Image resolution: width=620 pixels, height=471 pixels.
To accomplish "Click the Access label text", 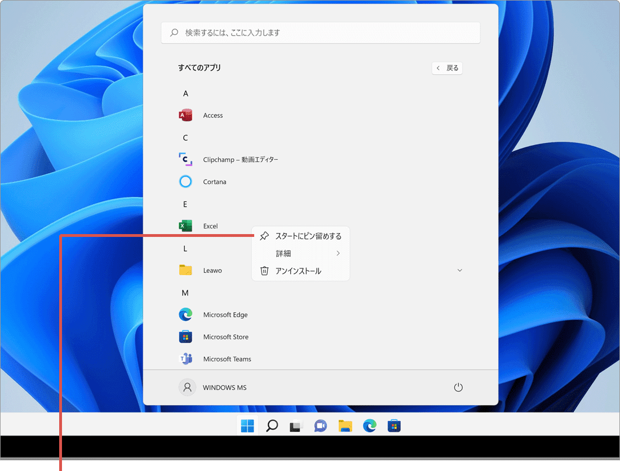I will (213, 115).
